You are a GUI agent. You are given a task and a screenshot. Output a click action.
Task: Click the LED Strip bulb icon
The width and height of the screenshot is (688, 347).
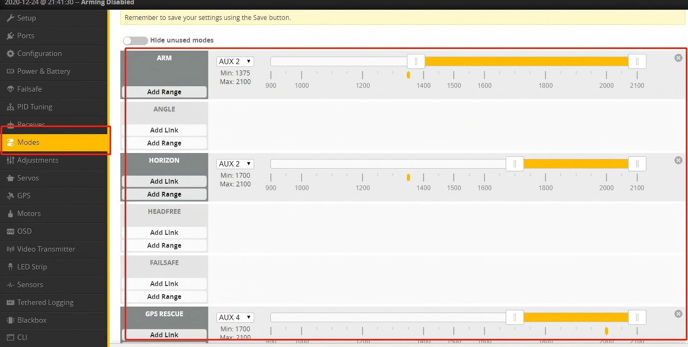10,267
